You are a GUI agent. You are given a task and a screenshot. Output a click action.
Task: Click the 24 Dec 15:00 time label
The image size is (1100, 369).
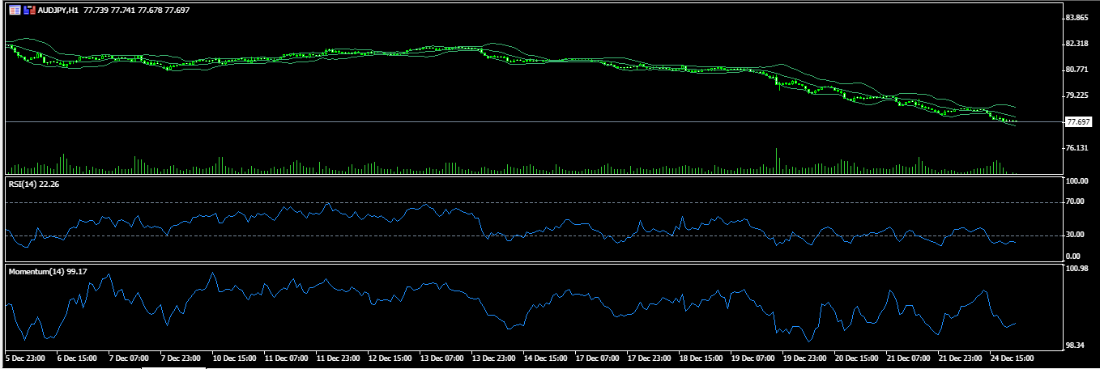[1011, 357]
